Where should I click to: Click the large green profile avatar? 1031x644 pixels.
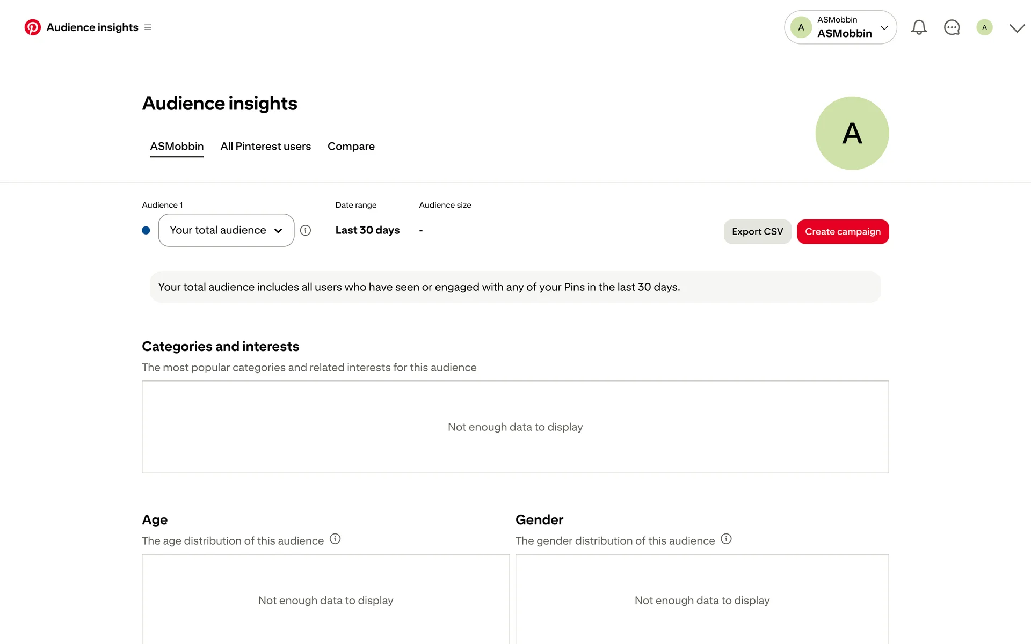(852, 133)
